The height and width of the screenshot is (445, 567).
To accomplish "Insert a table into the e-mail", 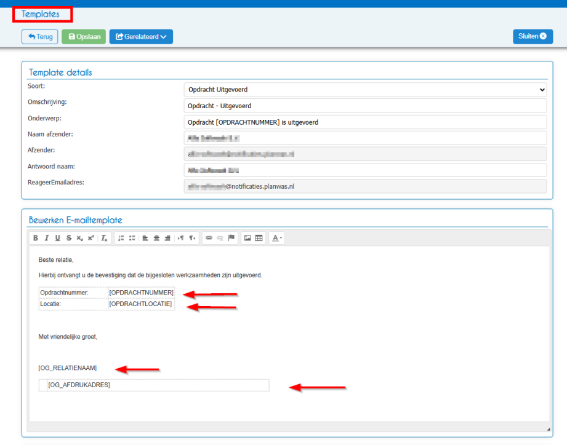I will coord(259,238).
